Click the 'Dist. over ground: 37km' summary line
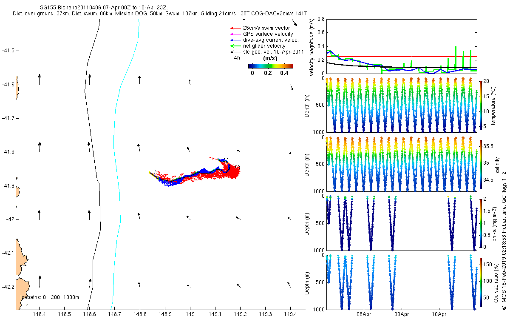The height and width of the screenshot is (319, 510). point(160,14)
